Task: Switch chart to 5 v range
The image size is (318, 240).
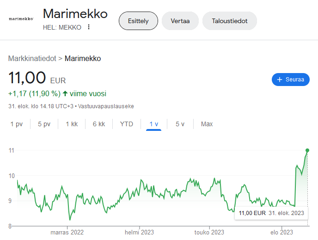Action: pos(180,124)
